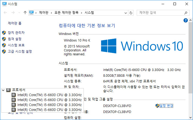Image resolution: width=193 pixels, height=120 pixels.
Task: Open recent locations dropdown arrow
Action: point(19,13)
